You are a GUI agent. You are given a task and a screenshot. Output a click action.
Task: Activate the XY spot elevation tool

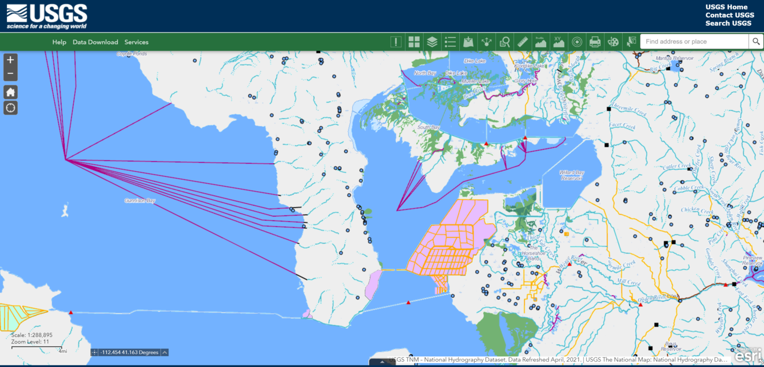pyautogui.click(x=559, y=41)
